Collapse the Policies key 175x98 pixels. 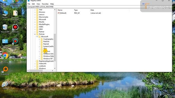[x=35, y=34]
